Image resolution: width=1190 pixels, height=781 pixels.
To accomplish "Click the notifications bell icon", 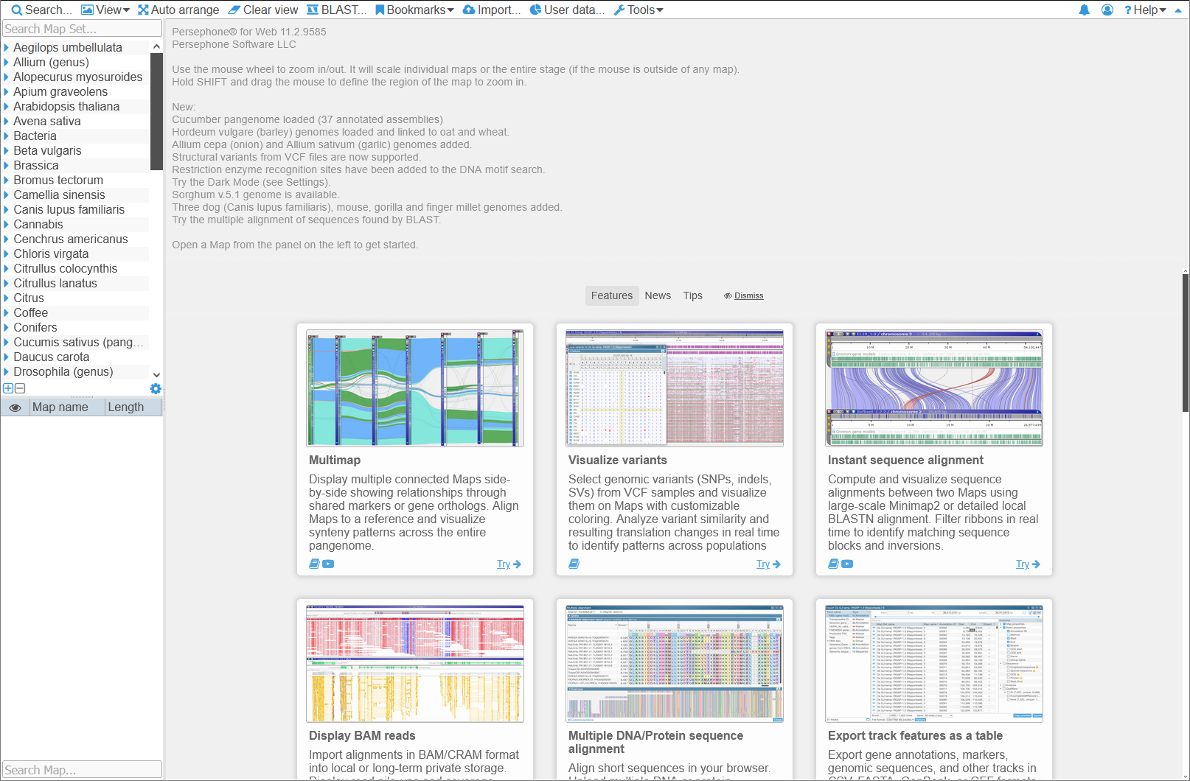I will click(x=1084, y=10).
